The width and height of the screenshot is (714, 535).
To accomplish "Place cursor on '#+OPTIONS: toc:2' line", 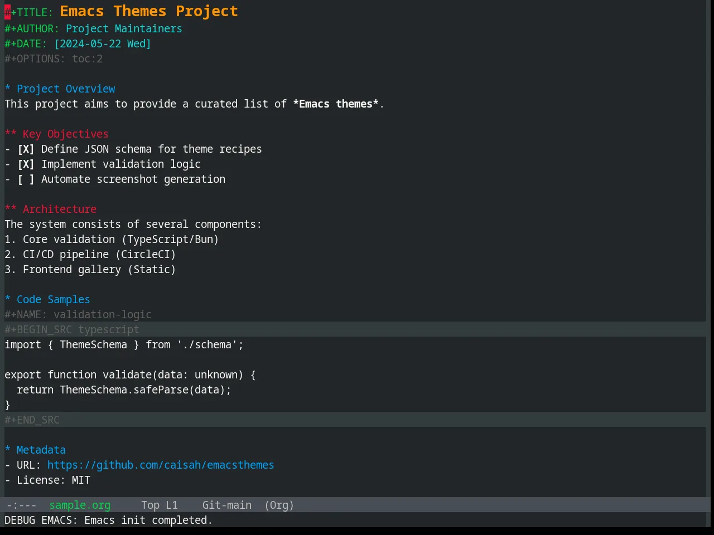I will coord(54,59).
